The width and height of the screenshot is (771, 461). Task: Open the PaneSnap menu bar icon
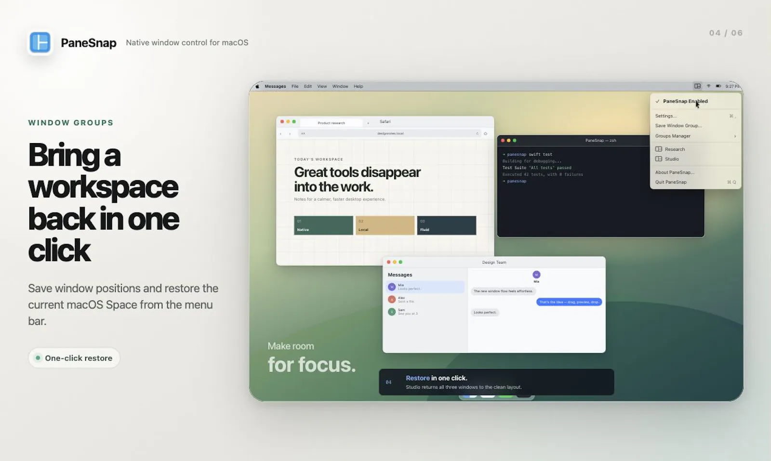click(697, 86)
